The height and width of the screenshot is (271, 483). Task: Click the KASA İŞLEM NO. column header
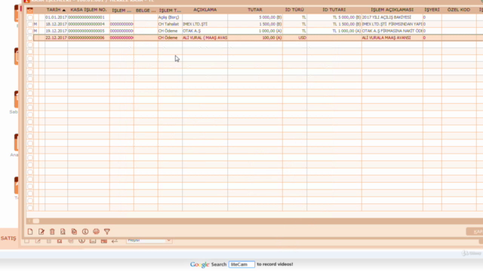pyautogui.click(x=88, y=10)
